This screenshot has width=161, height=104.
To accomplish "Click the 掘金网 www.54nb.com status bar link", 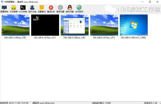I will 43,103.
